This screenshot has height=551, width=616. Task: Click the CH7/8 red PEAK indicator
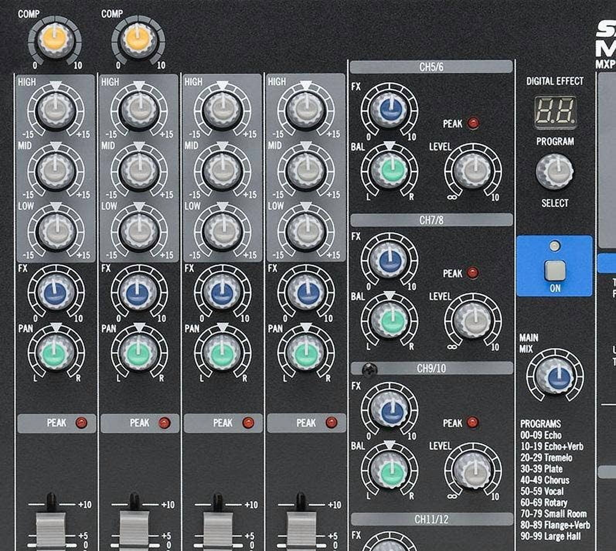coord(473,273)
